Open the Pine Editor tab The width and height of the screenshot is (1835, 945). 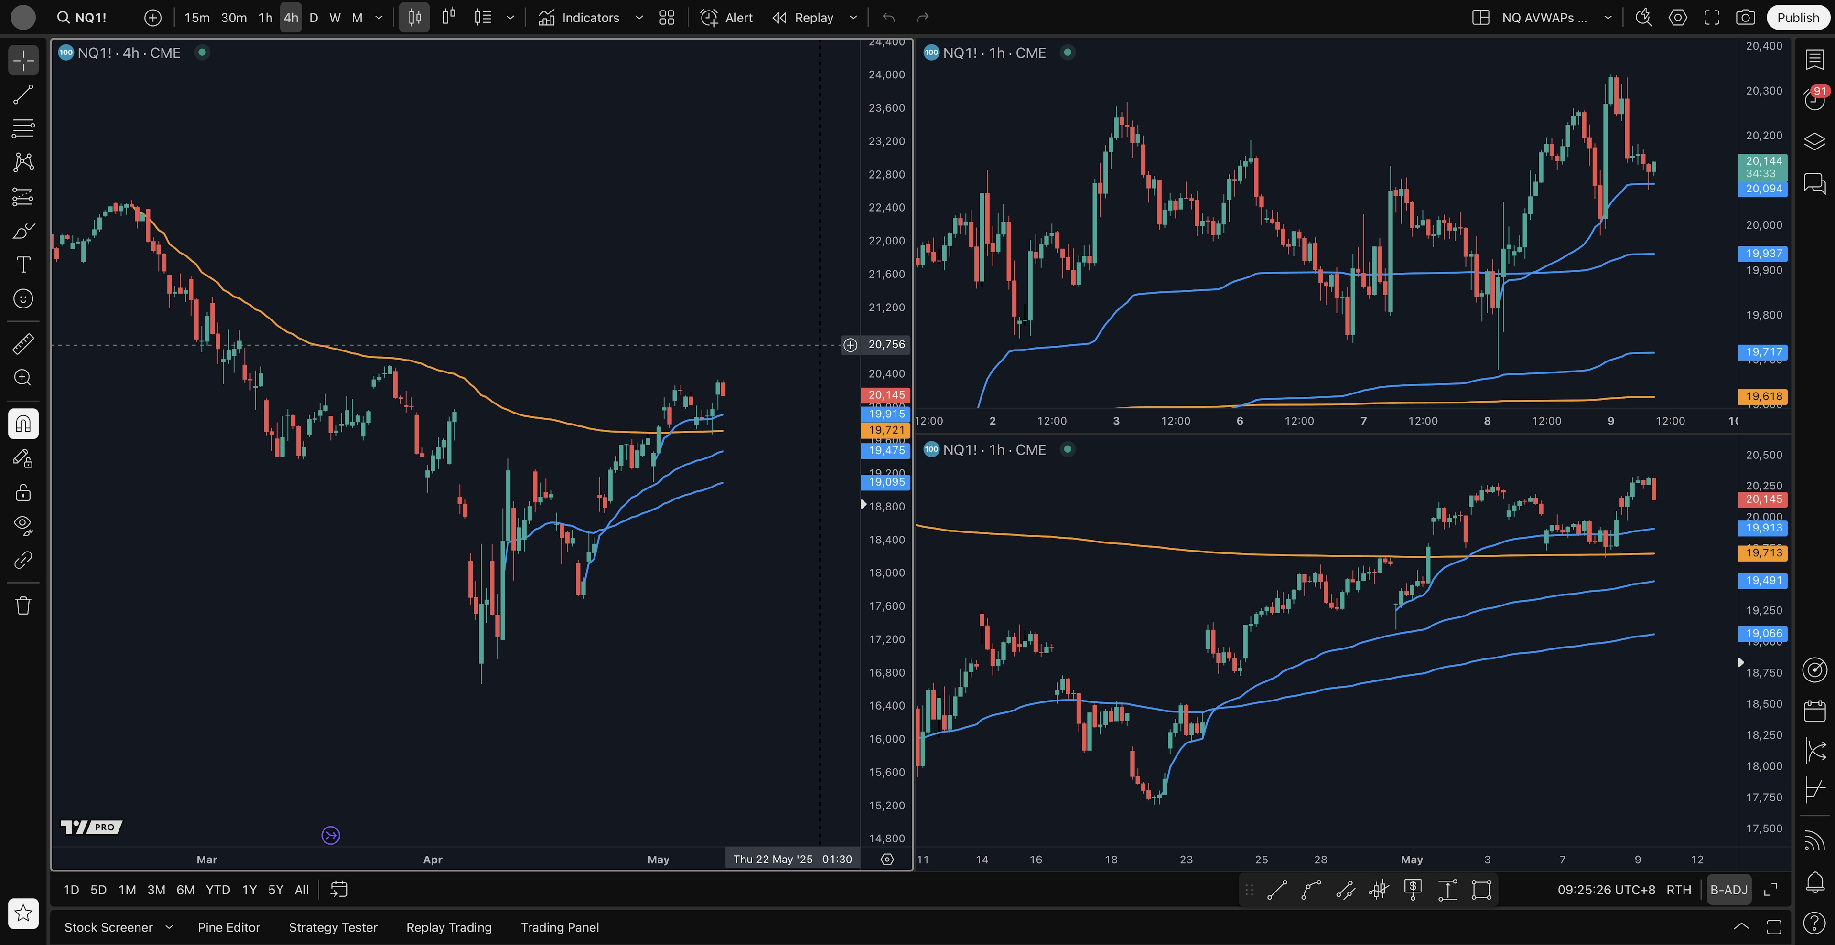(229, 927)
